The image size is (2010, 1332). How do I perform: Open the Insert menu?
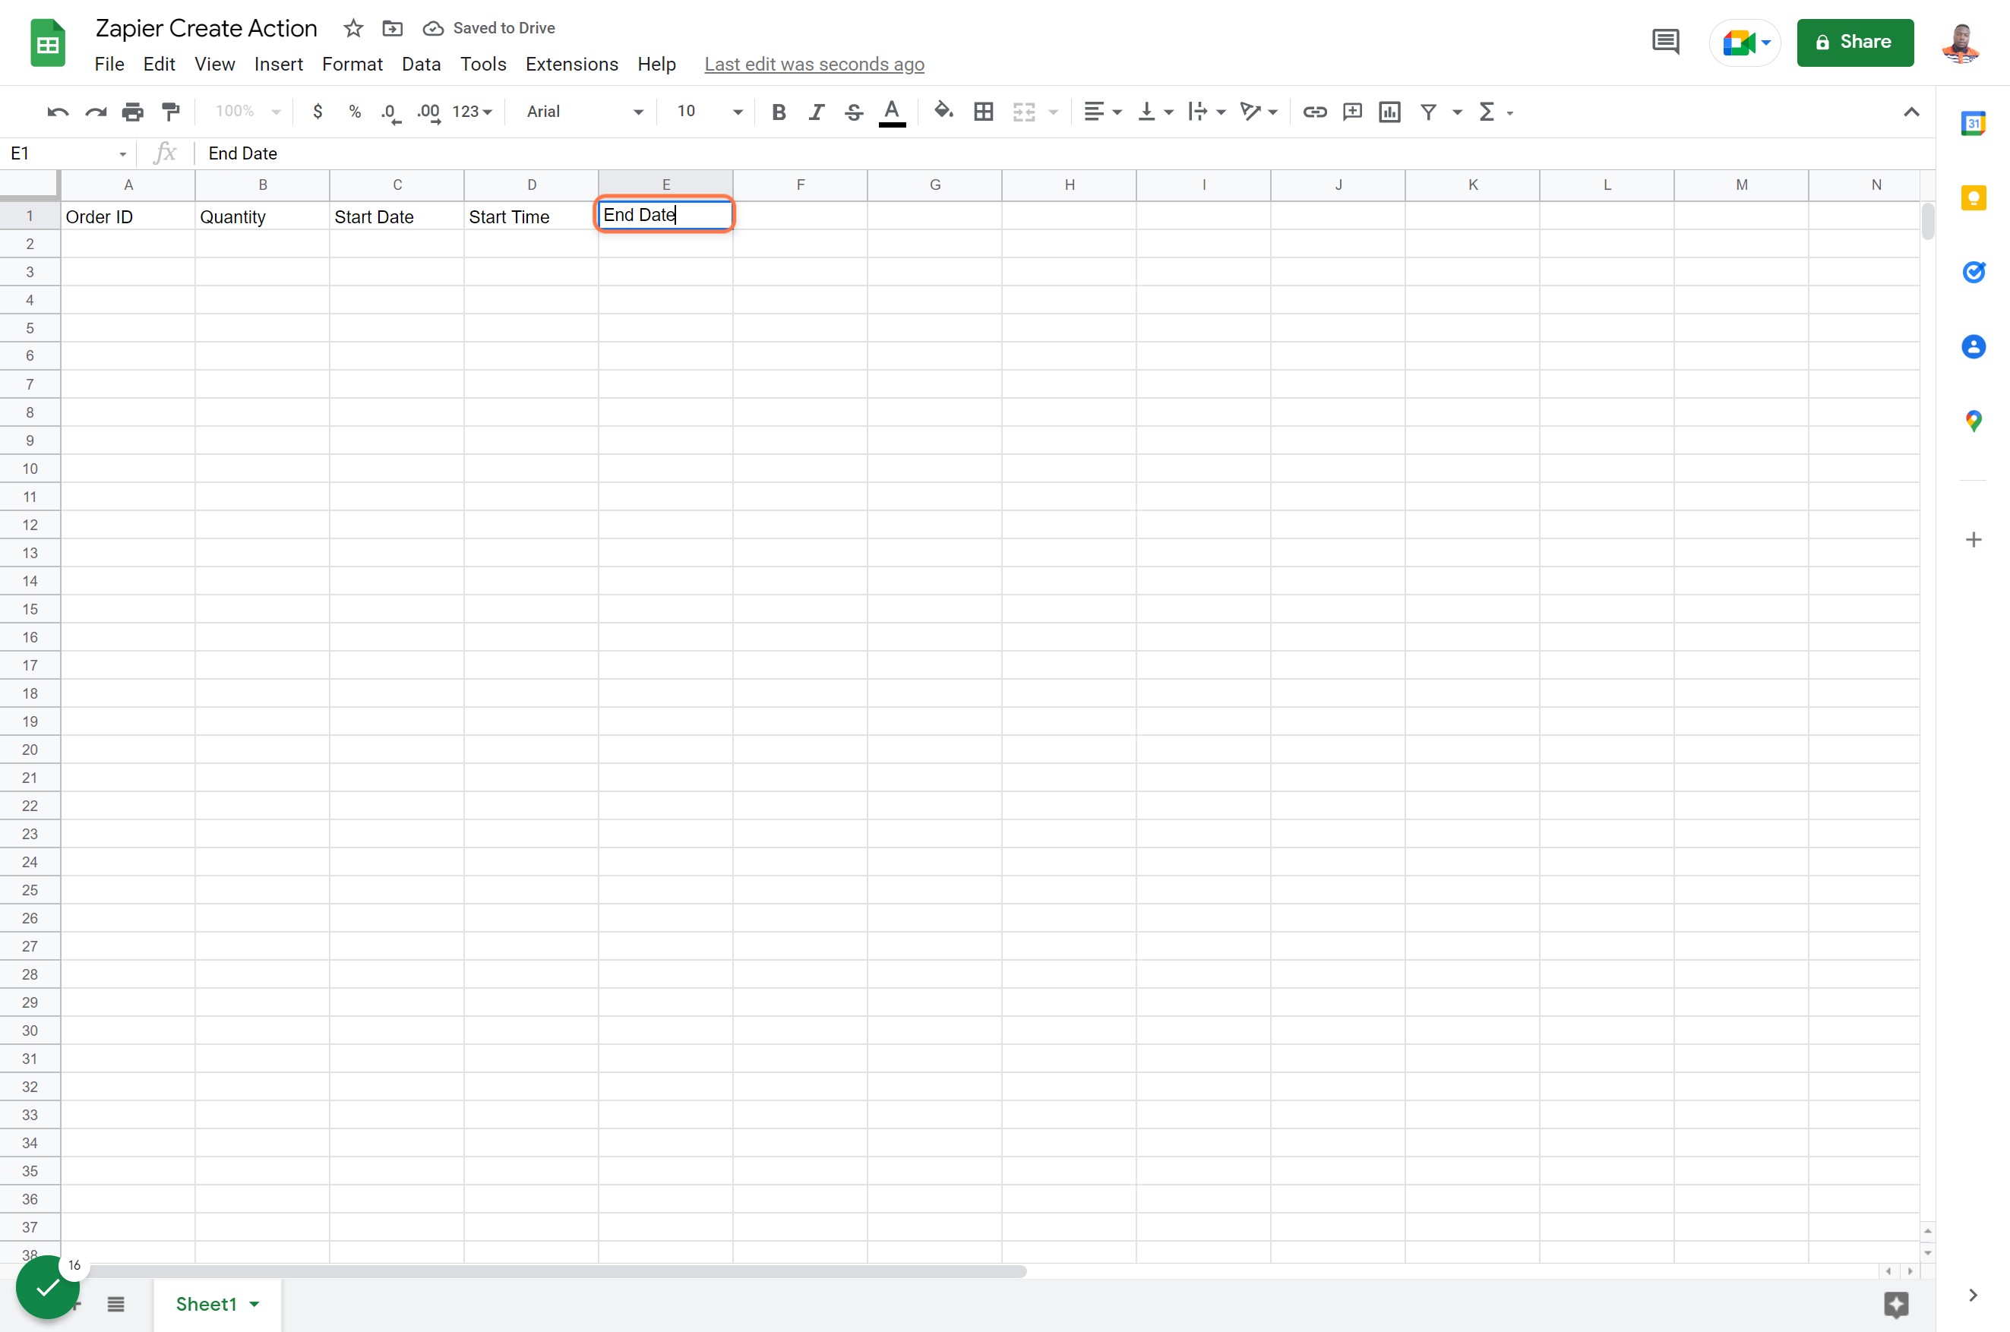278,64
